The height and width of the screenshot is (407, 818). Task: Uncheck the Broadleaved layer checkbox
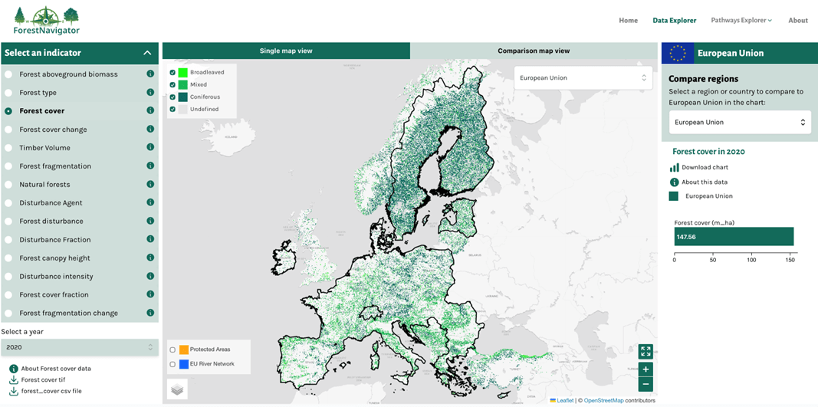(x=172, y=73)
